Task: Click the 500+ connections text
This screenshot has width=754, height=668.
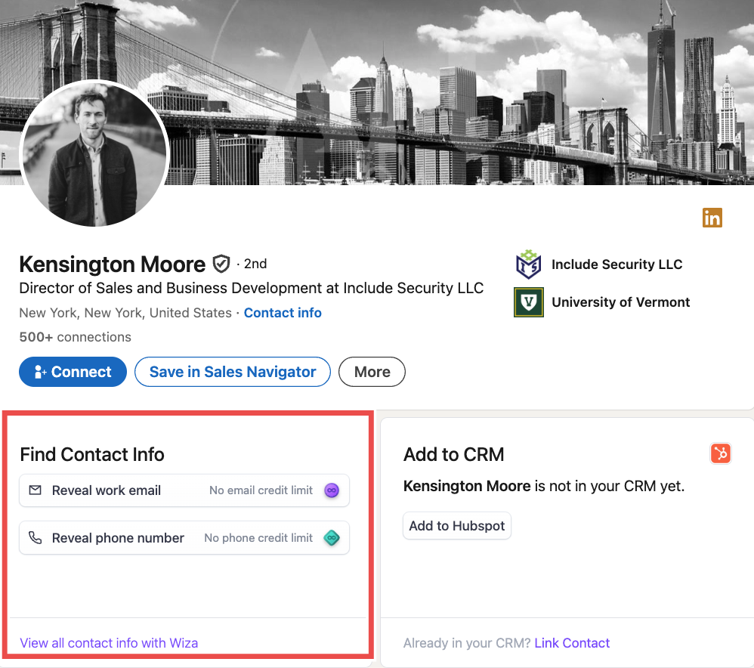Action: 75,337
